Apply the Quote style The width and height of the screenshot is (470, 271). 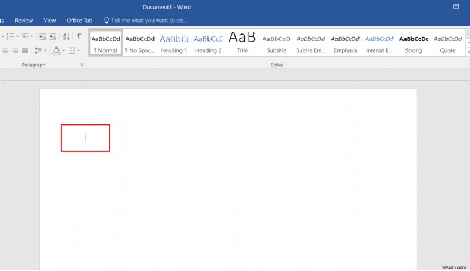point(448,43)
